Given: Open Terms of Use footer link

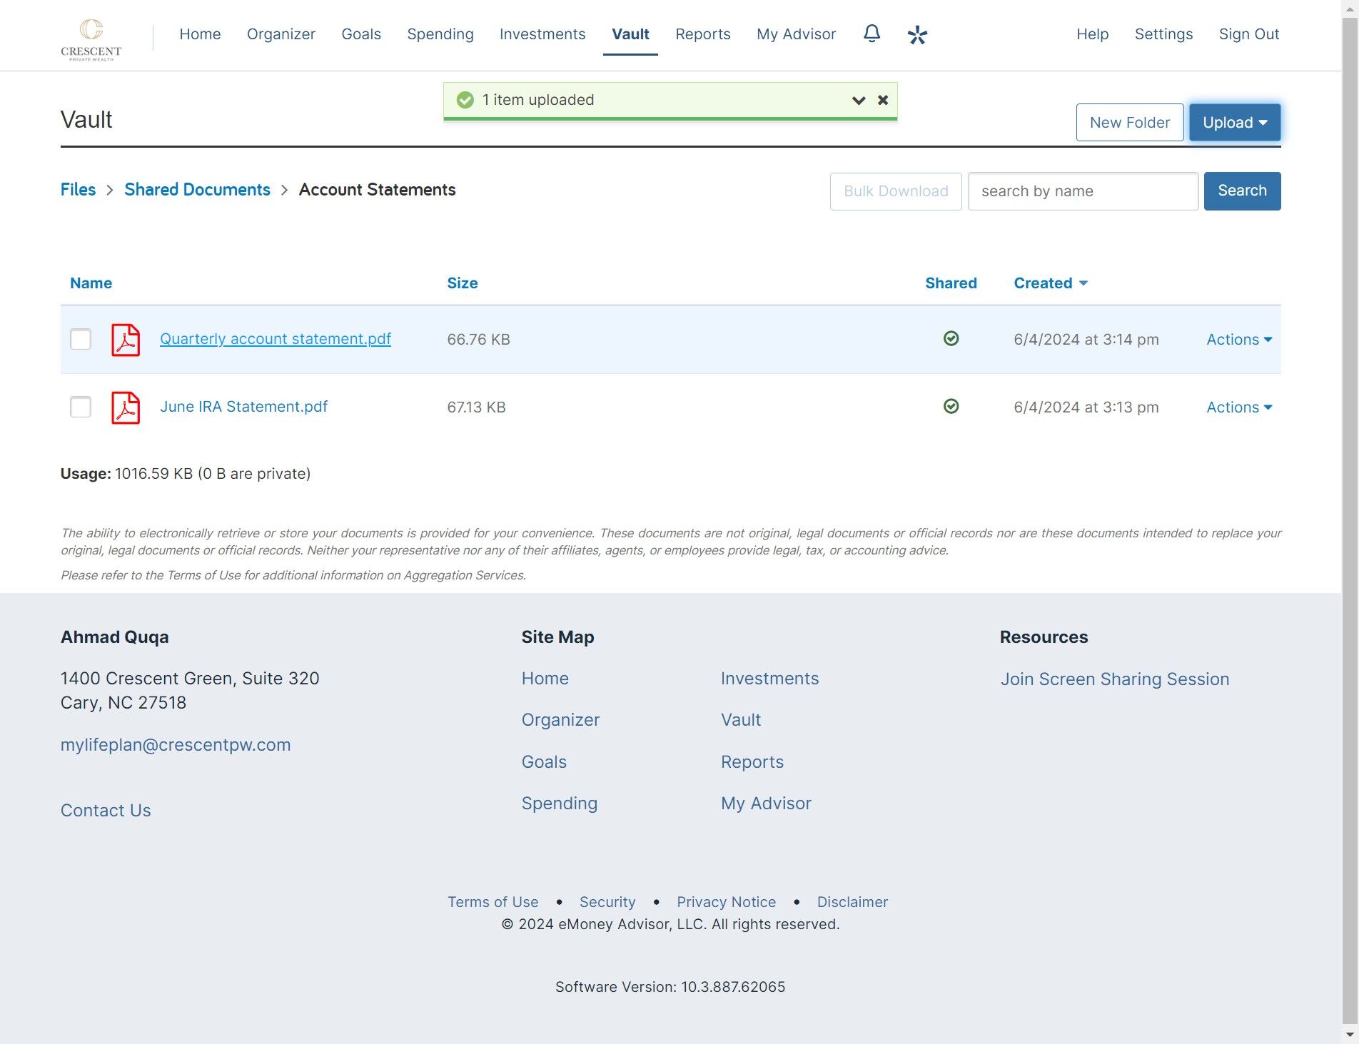Looking at the screenshot, I should coord(492,902).
